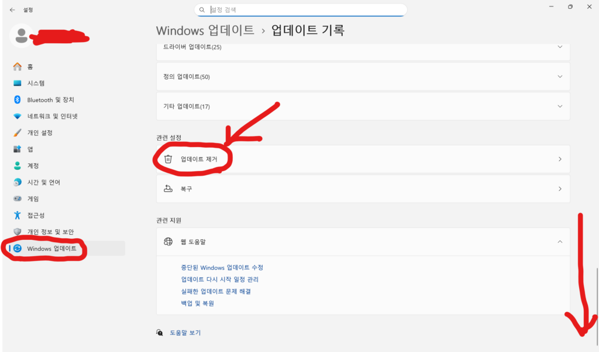Click the Home icon in sidebar
The image size is (599, 352).
pyautogui.click(x=17, y=67)
